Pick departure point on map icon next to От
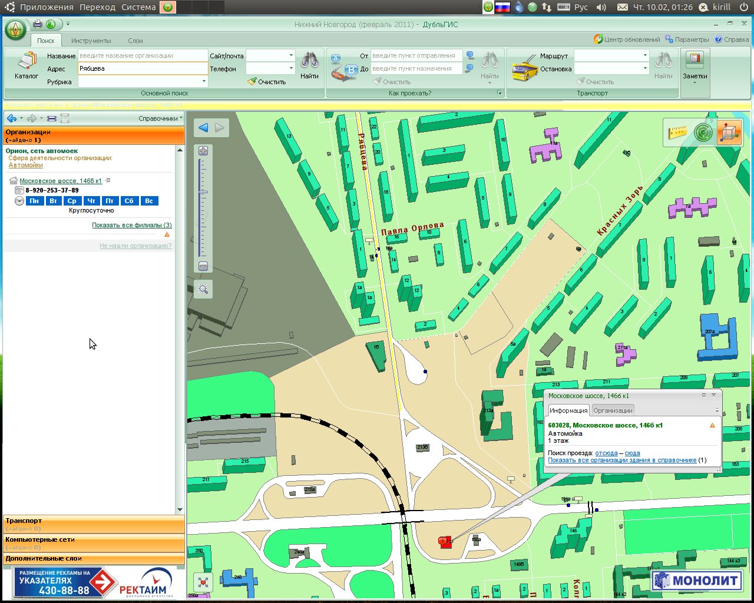754x603 pixels. (470, 56)
